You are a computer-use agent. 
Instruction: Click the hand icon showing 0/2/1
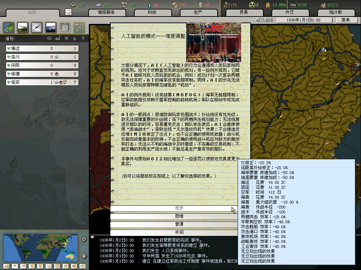tap(323, 5)
